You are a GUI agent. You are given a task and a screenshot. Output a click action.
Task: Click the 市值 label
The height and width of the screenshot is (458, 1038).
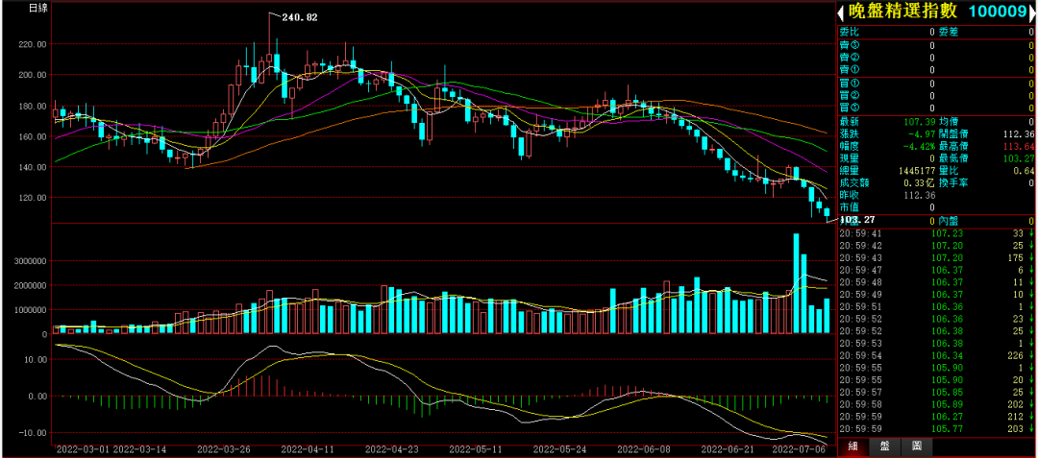coord(849,208)
